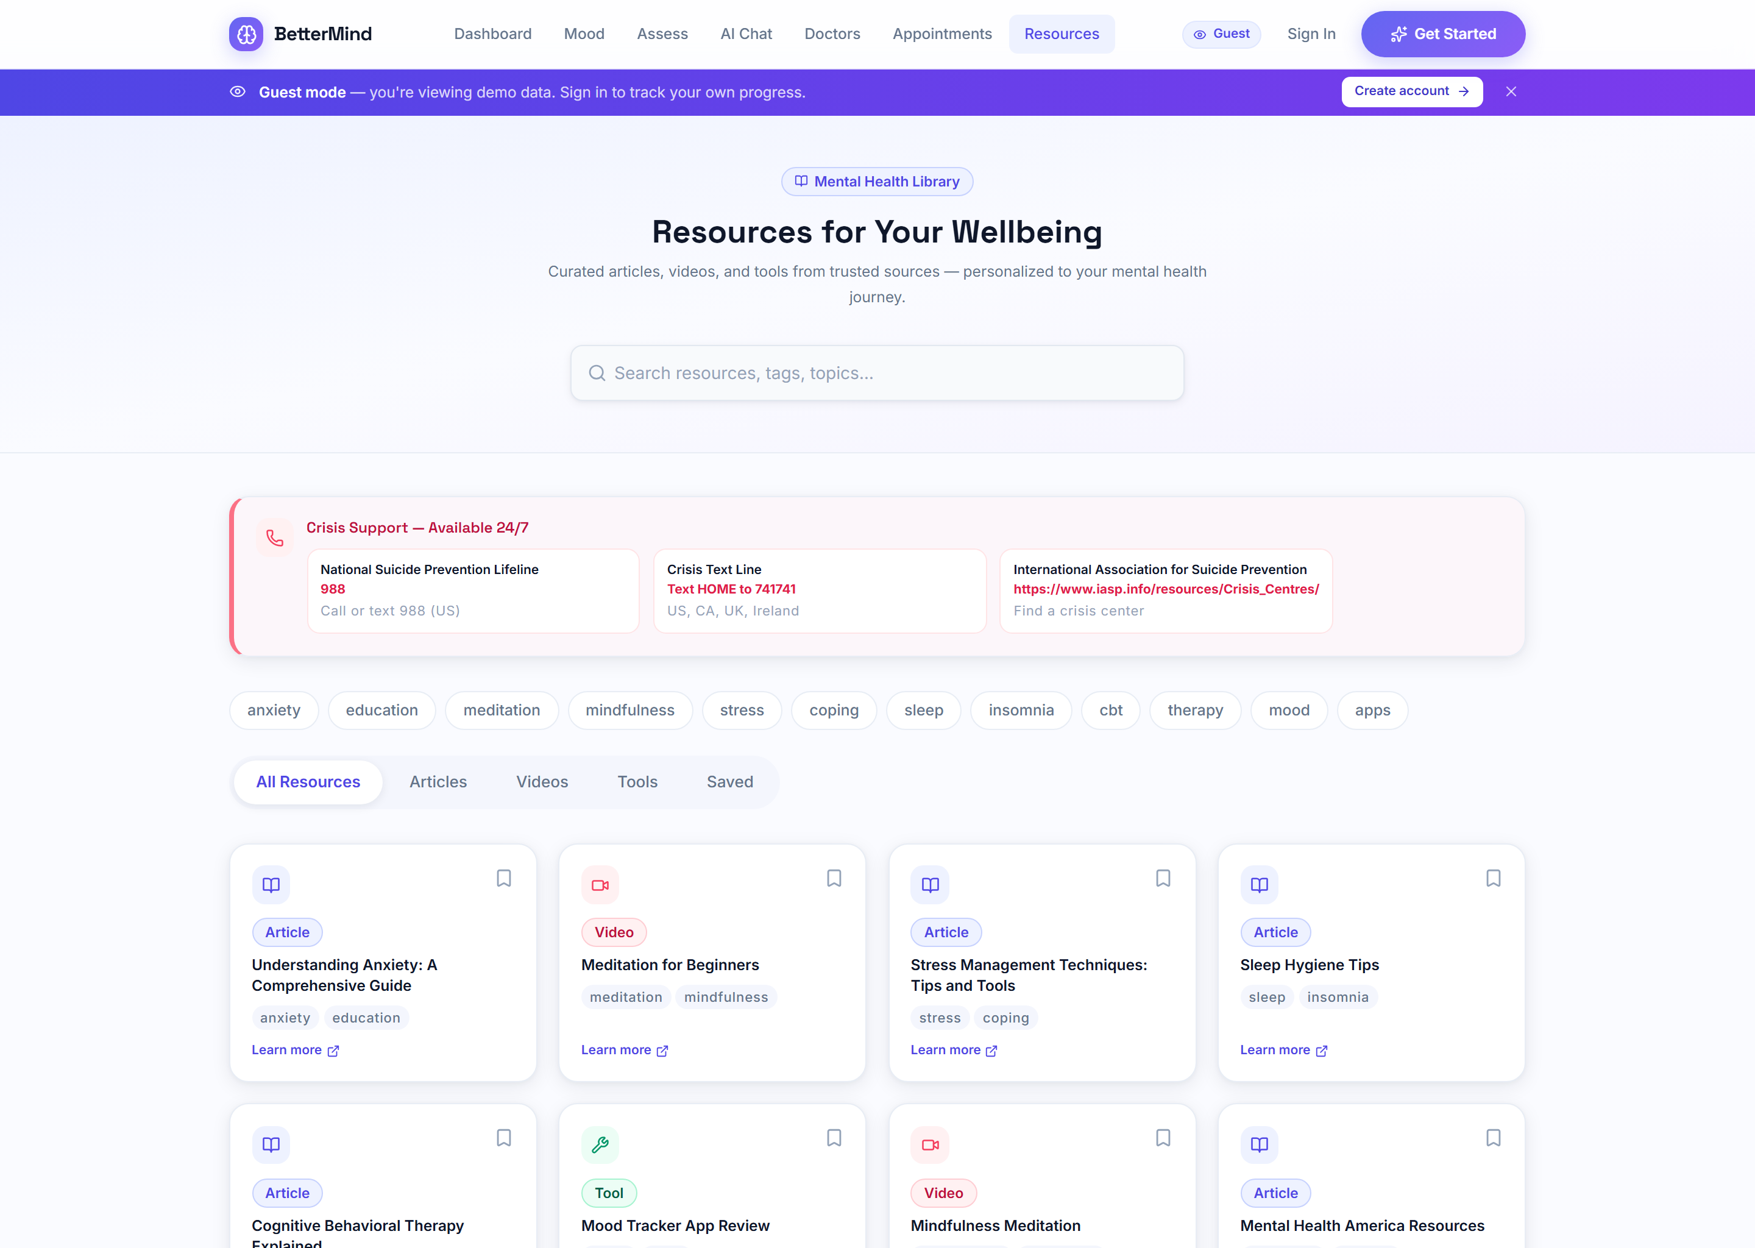Click book icon on Understanding Anxiety card
The width and height of the screenshot is (1755, 1248).
(271, 885)
